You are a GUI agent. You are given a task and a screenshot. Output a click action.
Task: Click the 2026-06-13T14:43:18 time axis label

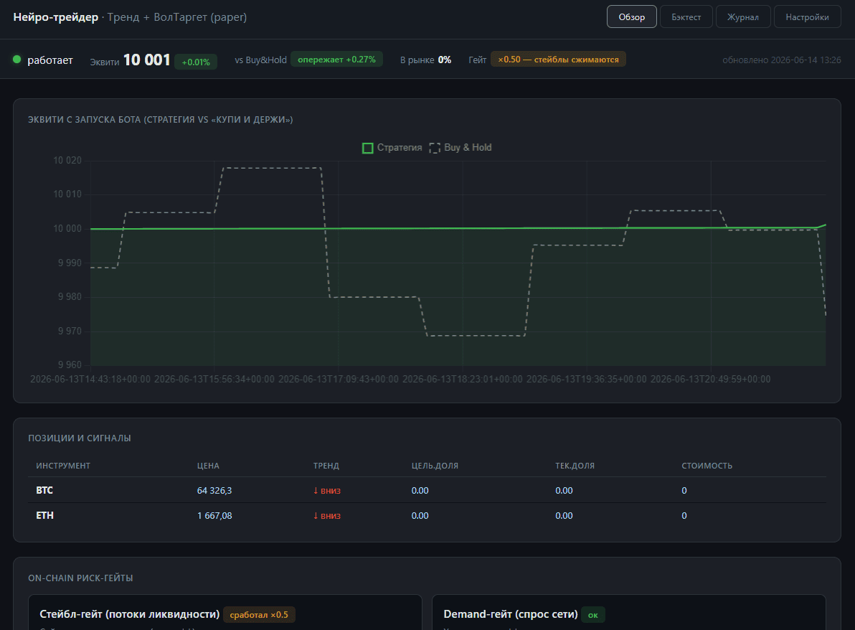(x=90, y=379)
